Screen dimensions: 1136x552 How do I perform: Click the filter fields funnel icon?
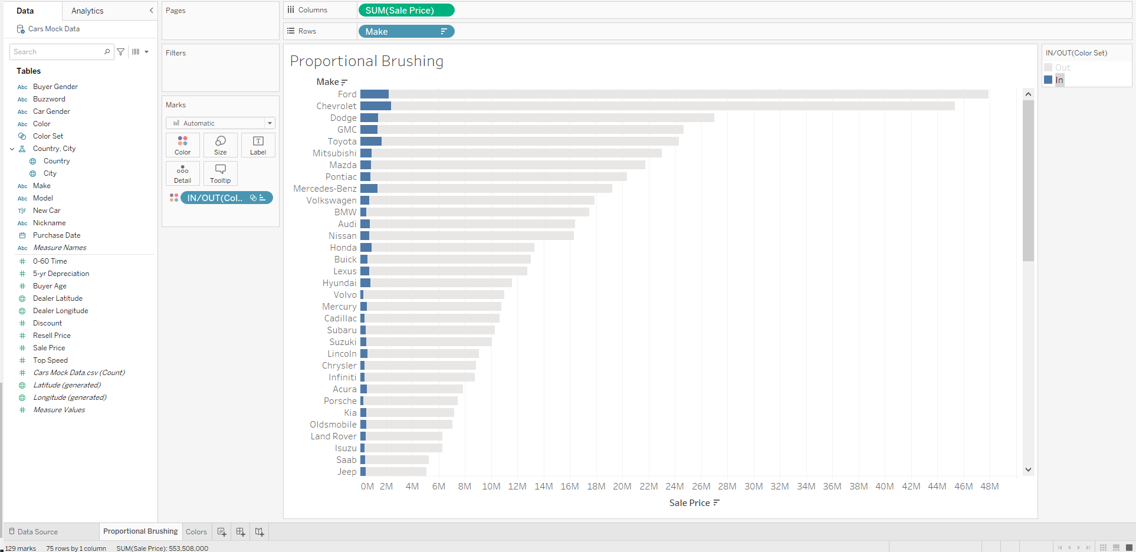[x=121, y=52]
